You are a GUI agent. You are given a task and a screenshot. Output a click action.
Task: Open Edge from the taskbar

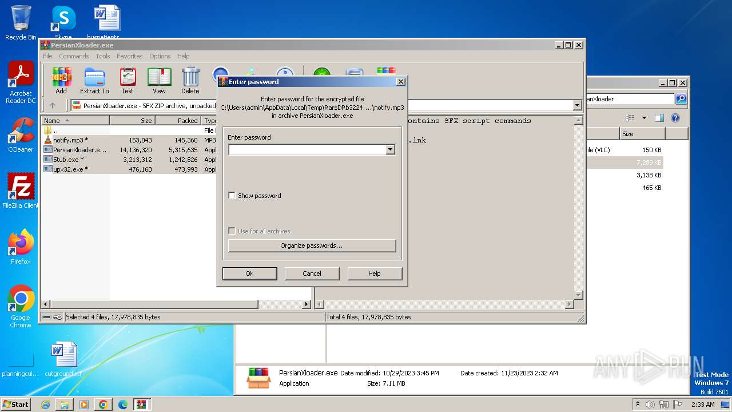pos(123,405)
